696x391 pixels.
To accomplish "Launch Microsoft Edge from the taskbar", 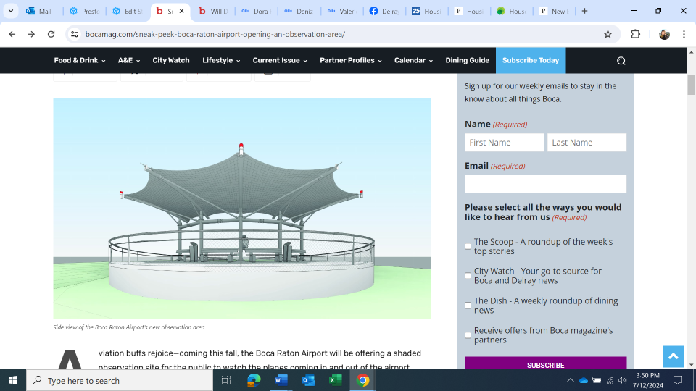I will (x=254, y=380).
